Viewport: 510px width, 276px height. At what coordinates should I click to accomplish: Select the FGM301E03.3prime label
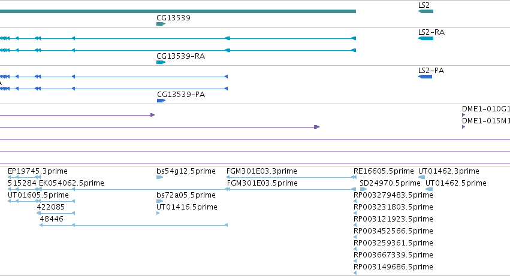click(262, 171)
